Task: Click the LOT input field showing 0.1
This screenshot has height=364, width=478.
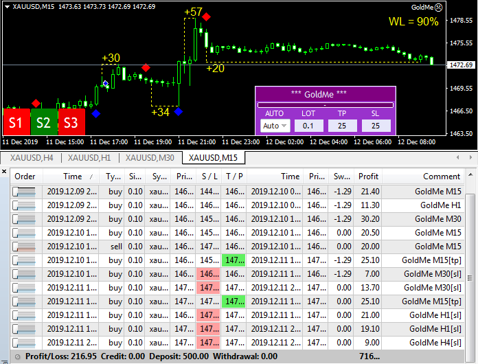Action: (309, 126)
